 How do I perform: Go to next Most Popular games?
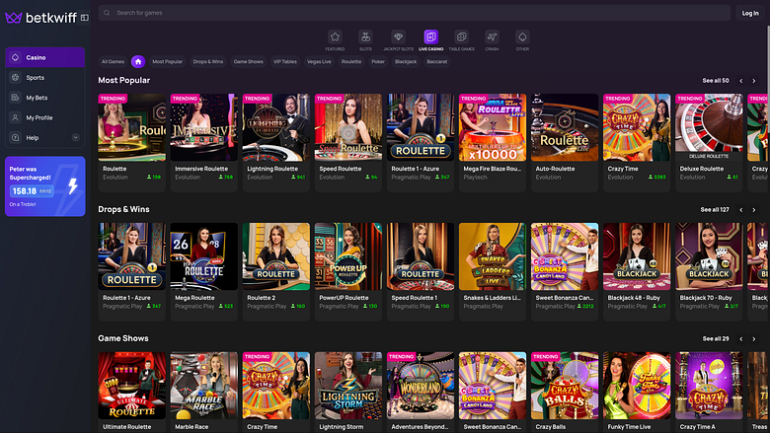[754, 81]
